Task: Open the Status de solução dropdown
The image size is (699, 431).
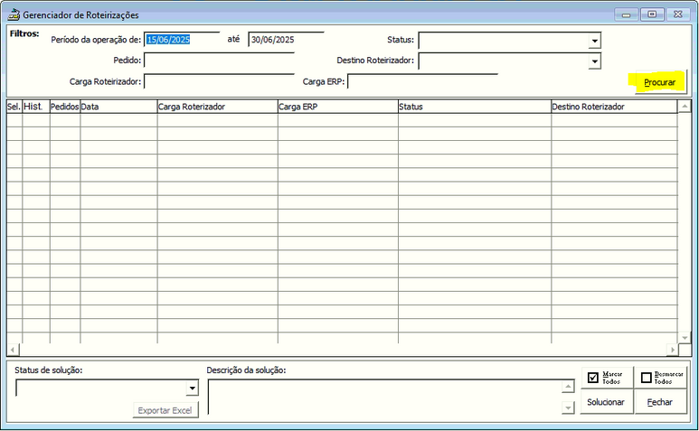Action: coord(192,389)
